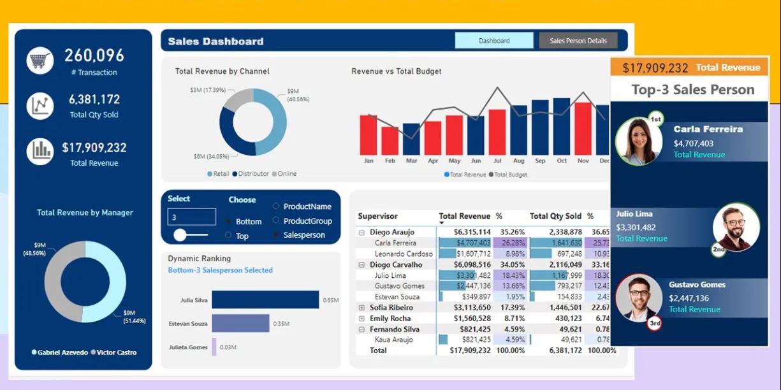Click Julio Lima's profile photo
Viewport: 781px width, 390px height.
pos(736,227)
